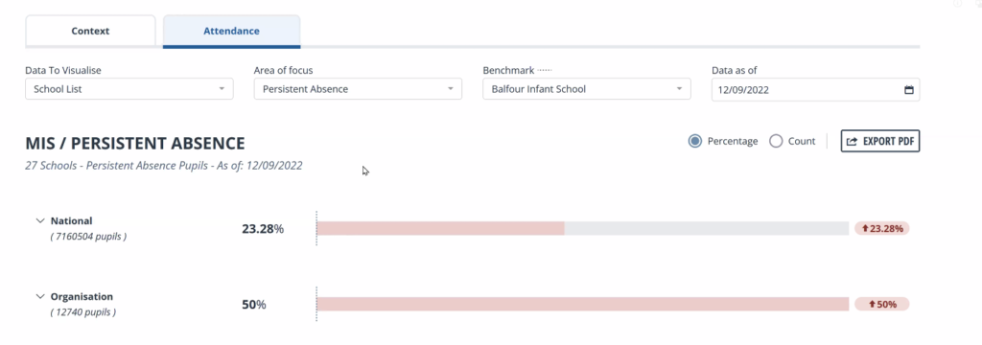Image resolution: width=982 pixels, height=345 pixels.
Task: Click the Organisation 50% up-arrow badge
Action: tap(882, 305)
